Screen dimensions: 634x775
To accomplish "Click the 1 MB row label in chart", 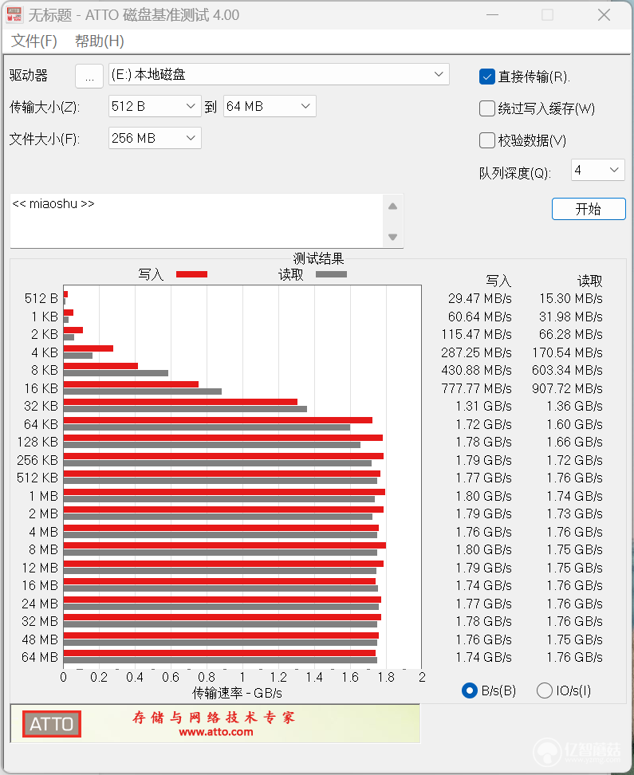I will (44, 496).
